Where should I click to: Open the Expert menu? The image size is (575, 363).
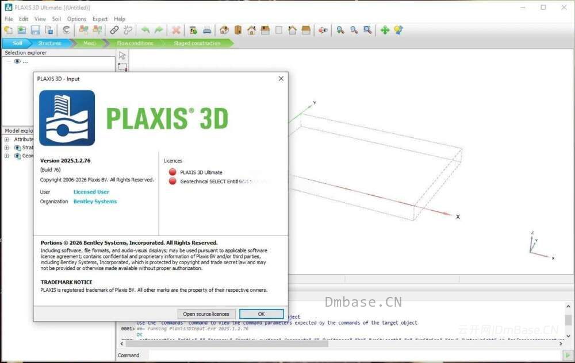pos(100,19)
